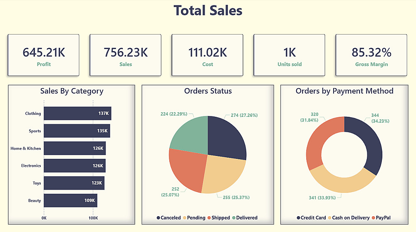Click the Profit KPI card

click(x=43, y=55)
